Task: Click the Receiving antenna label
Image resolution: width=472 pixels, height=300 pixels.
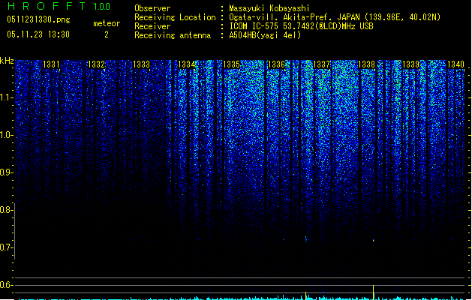Action: [173, 35]
